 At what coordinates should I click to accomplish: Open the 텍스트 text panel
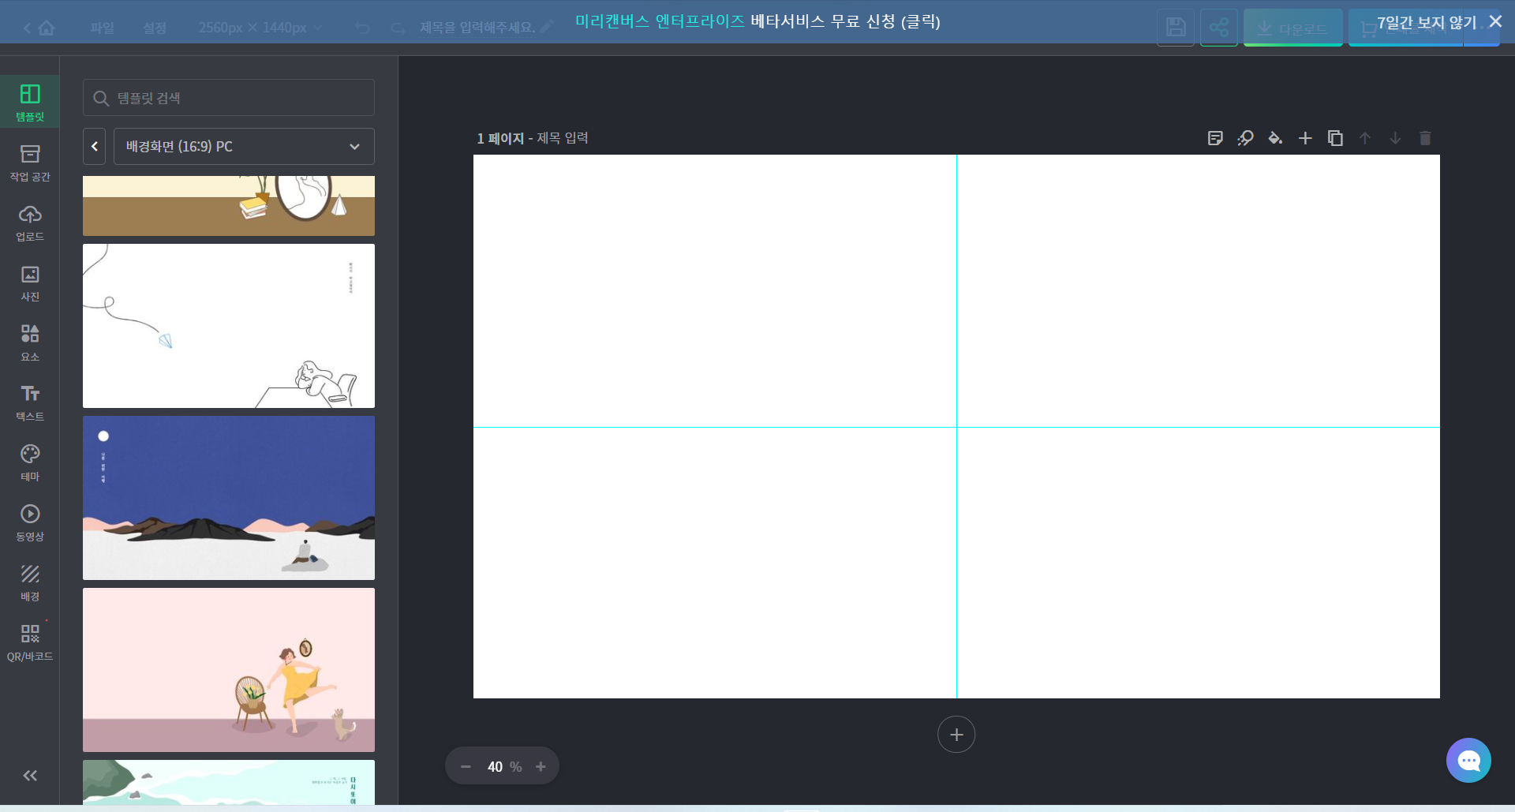(x=30, y=402)
